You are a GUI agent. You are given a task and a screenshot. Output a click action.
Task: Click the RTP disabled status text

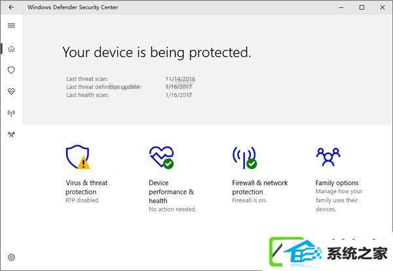(x=82, y=200)
